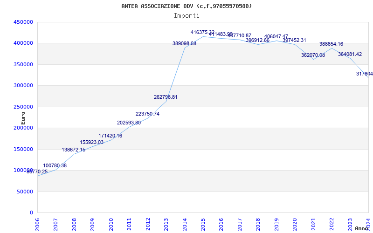Select the data label 100780.38

click(55, 166)
